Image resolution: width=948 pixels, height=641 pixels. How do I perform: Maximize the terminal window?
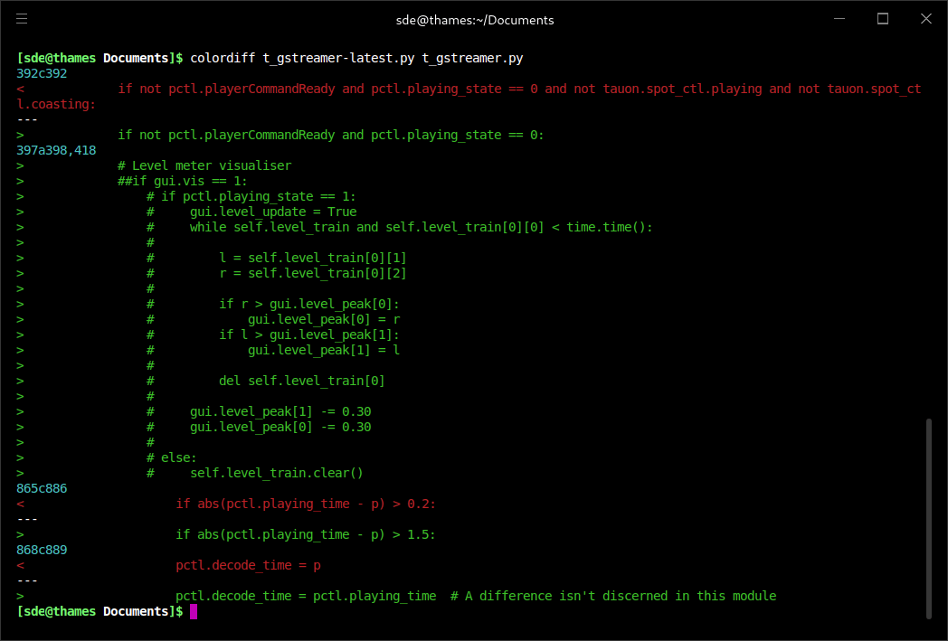pyautogui.click(x=883, y=19)
